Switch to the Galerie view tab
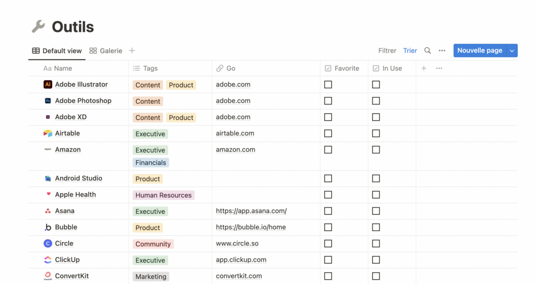Viewport: 535px width, 284px height. pos(106,51)
